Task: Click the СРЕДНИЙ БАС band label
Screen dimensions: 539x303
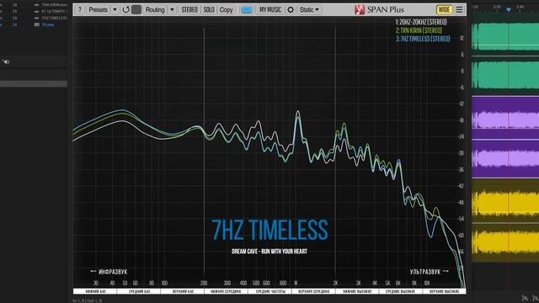Action: click(x=139, y=291)
